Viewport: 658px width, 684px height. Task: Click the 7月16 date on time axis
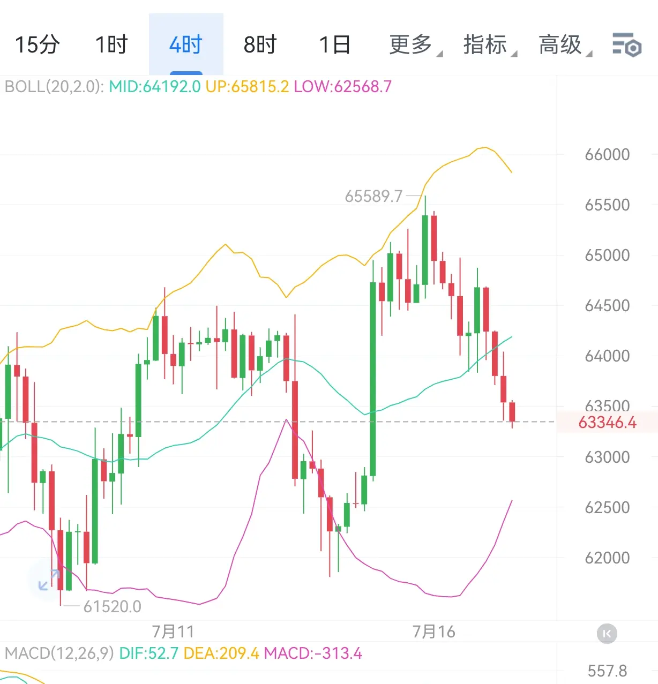(x=434, y=632)
